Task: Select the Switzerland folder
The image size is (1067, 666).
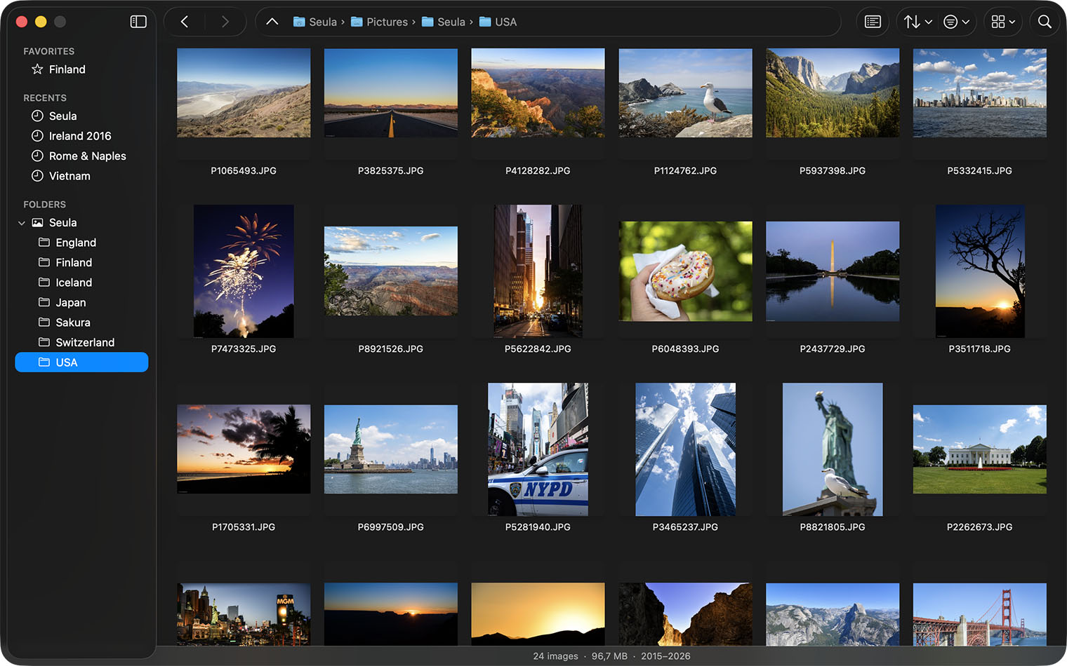Action: coord(81,342)
